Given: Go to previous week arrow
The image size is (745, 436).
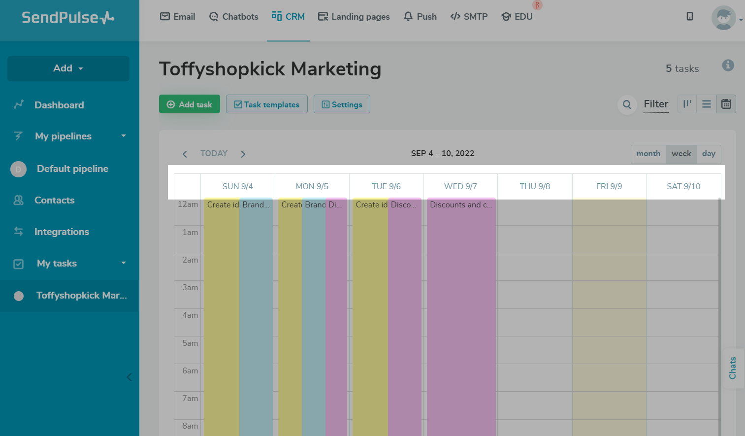Looking at the screenshot, I should click(x=185, y=154).
